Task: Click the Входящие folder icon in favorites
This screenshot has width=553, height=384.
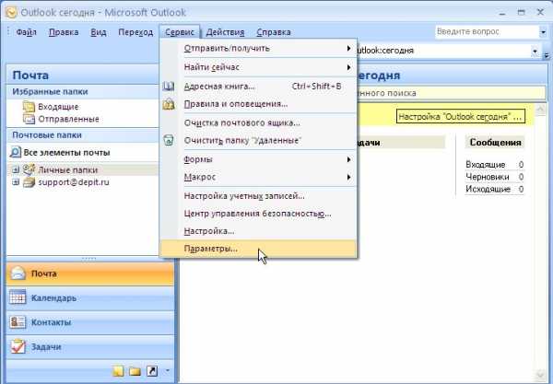Action: [29, 107]
